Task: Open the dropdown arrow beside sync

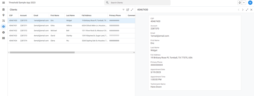Action: point(244,3)
